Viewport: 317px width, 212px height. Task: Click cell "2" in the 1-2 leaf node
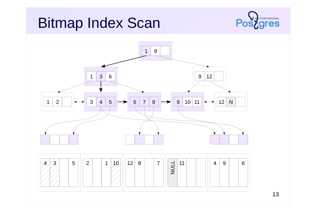point(58,102)
